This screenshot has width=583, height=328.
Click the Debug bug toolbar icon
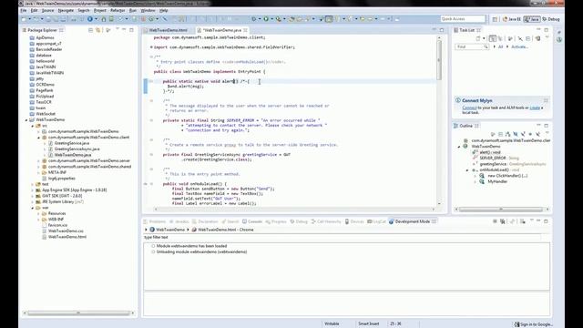254,19
